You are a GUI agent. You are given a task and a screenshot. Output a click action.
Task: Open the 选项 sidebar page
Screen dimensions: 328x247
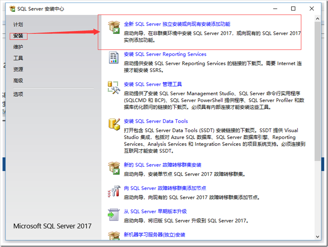pyautogui.click(x=18, y=94)
